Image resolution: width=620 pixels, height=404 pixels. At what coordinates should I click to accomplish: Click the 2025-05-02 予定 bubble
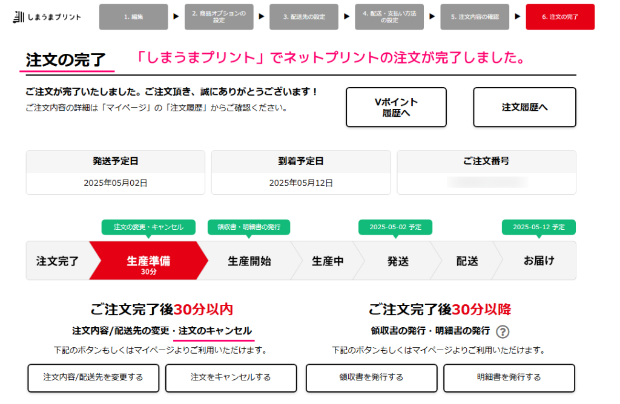coord(395,227)
